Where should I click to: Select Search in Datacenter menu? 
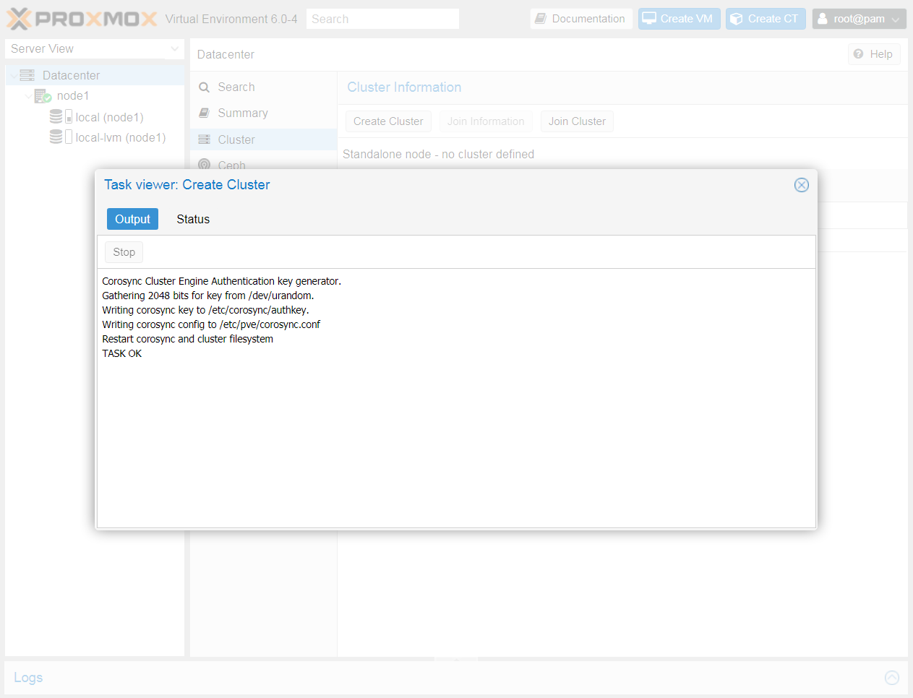pos(263,87)
